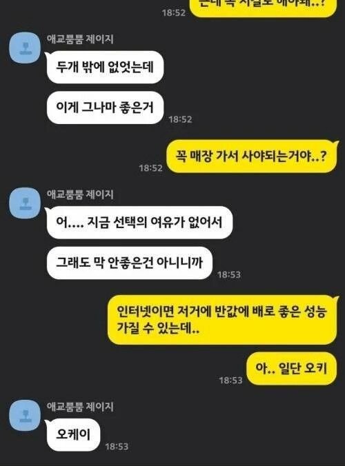Click sender name above the '오케이' bubble

80,407
